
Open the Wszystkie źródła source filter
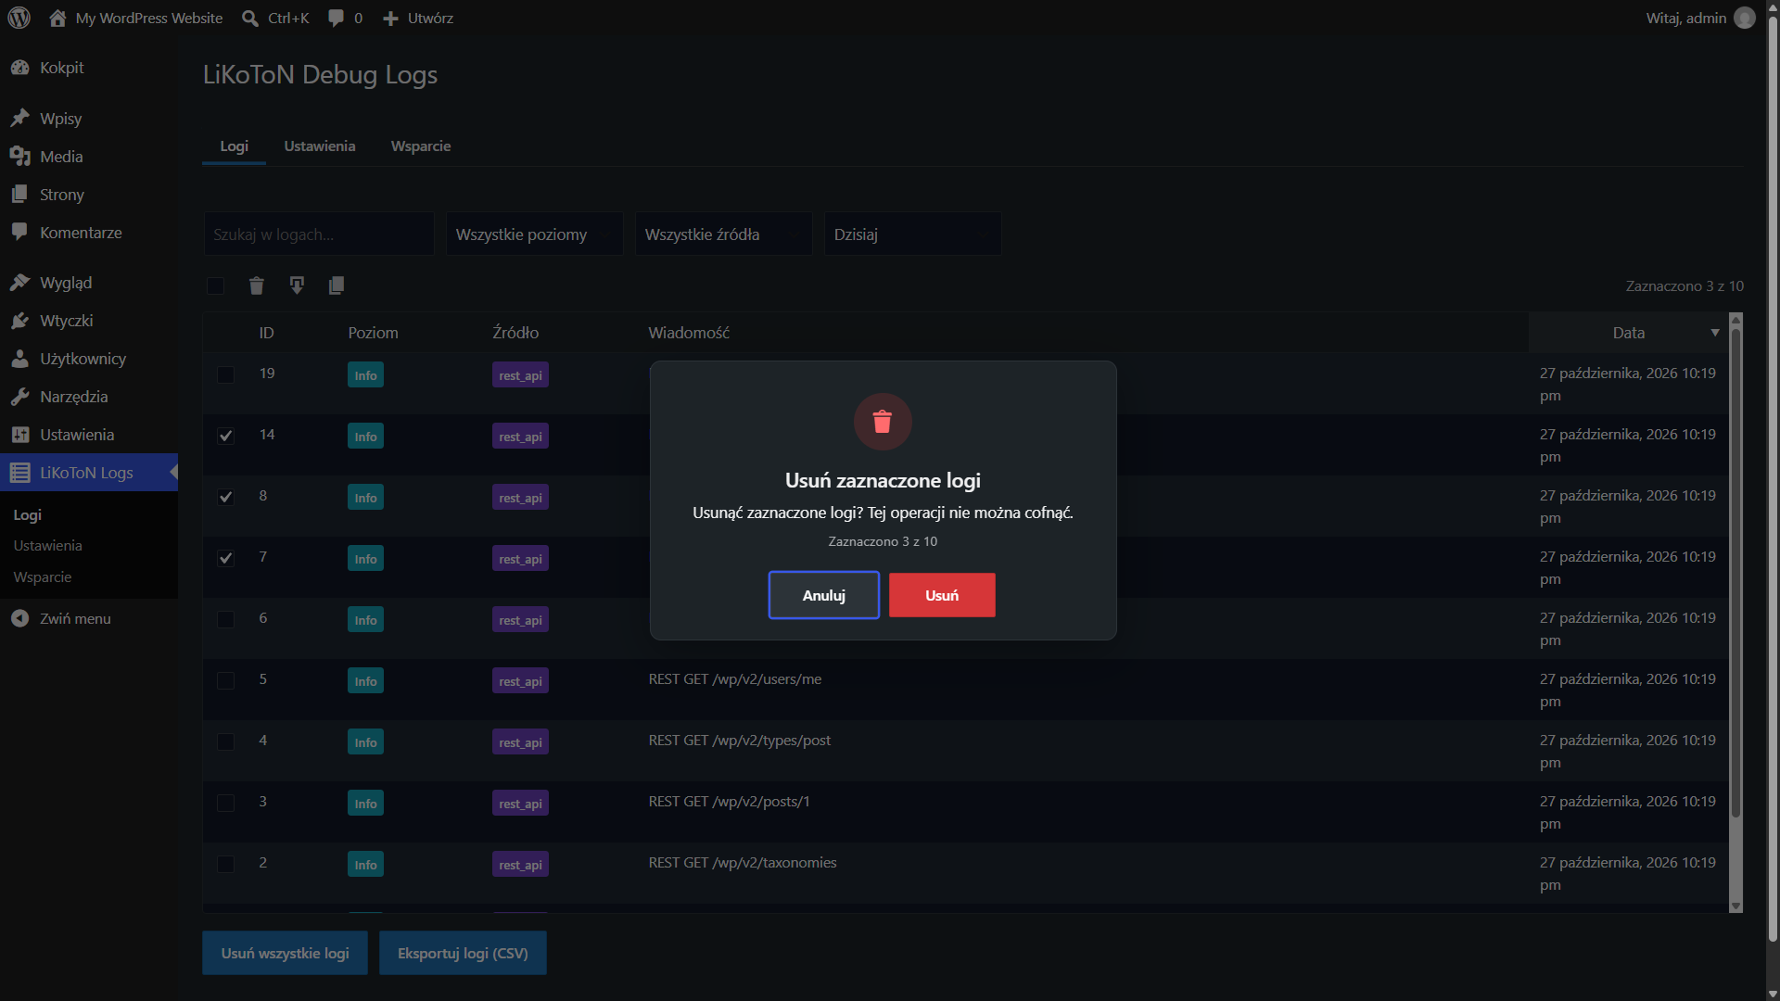[x=724, y=234]
